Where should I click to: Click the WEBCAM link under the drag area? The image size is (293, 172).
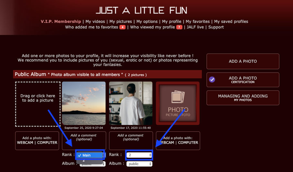tap(25, 143)
